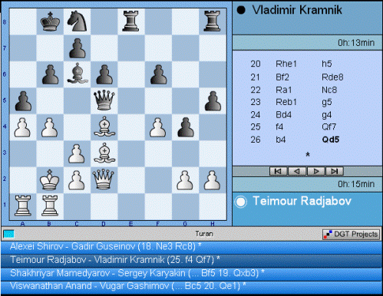Jump to first move of game
The image size is (383, 296).
pyautogui.click(x=278, y=171)
